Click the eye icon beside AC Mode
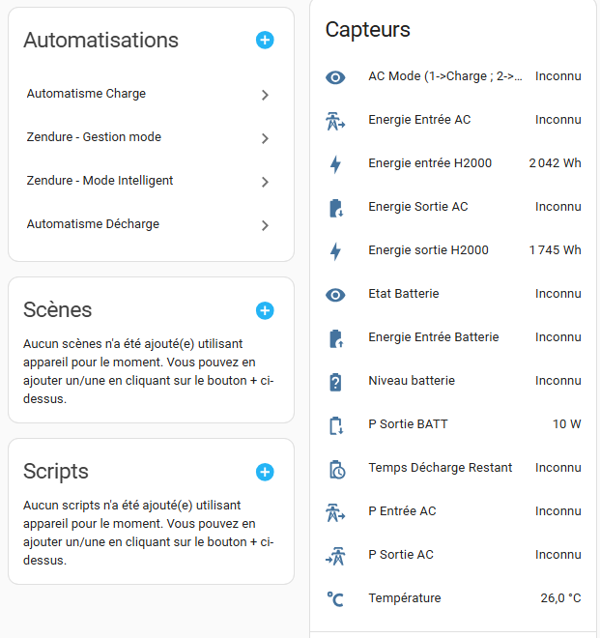Image resolution: width=600 pixels, height=638 pixels. (335, 77)
